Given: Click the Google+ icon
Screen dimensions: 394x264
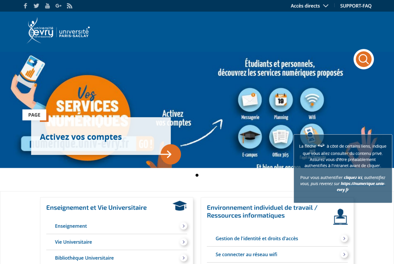Looking at the screenshot, I should pos(58,5).
